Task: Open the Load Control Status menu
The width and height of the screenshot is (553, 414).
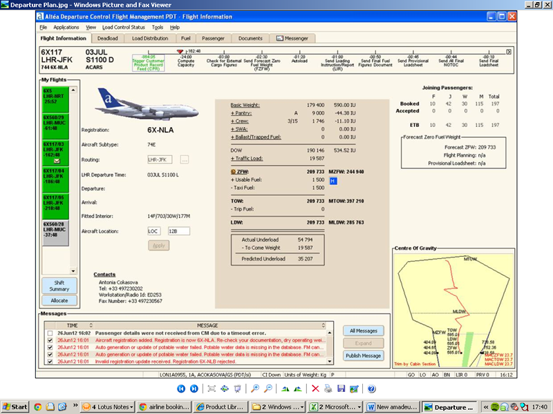Action: point(124,27)
